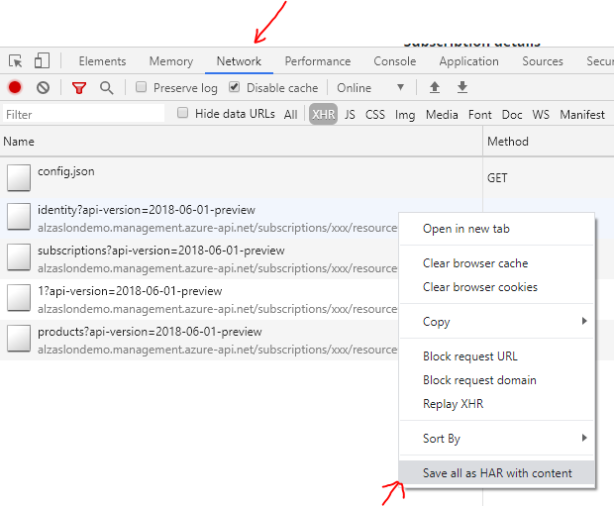Select Replay XHR
The width and height of the screenshot is (614, 506).
coord(496,404)
